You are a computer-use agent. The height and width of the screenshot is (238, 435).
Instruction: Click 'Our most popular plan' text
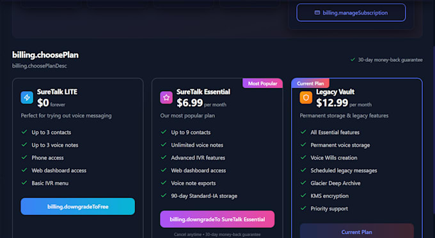tap(187, 115)
